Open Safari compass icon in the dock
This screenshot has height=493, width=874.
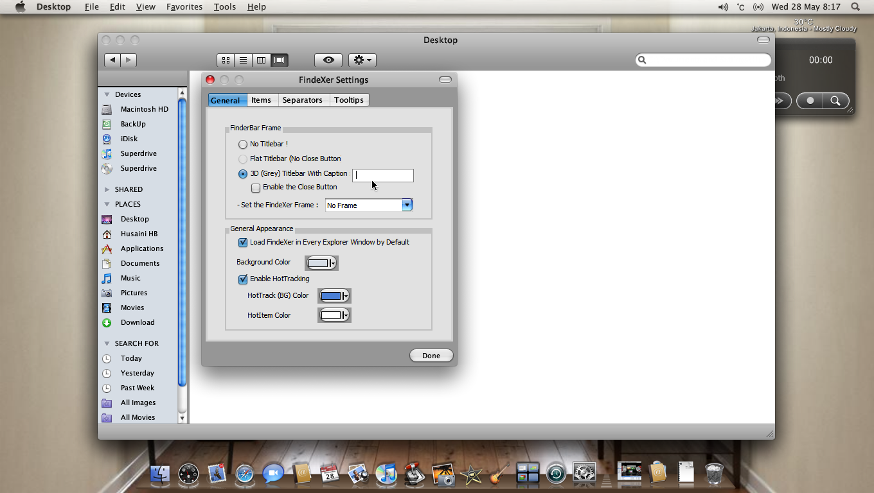point(245,474)
